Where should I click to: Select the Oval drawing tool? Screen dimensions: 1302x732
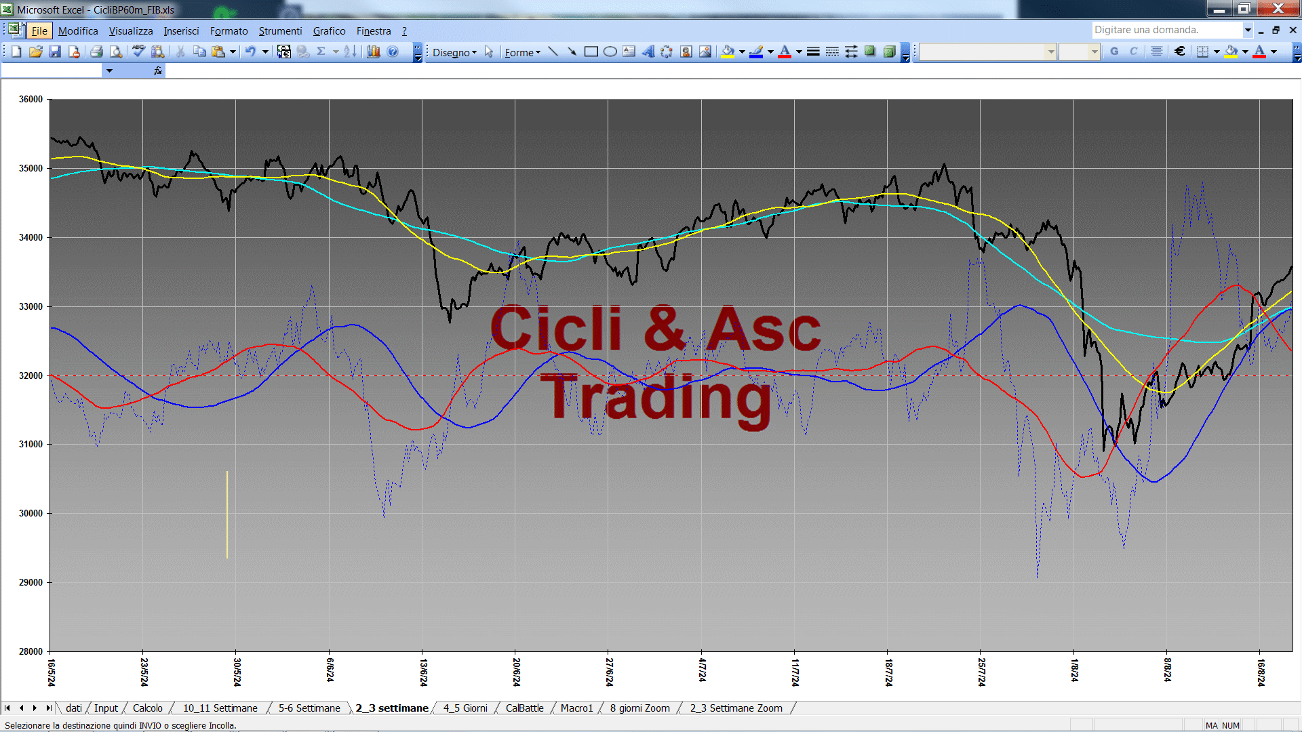point(610,52)
